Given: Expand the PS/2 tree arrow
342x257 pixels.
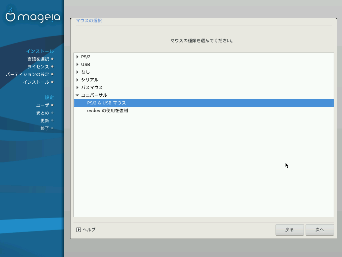Looking at the screenshot, I should tap(77, 57).
